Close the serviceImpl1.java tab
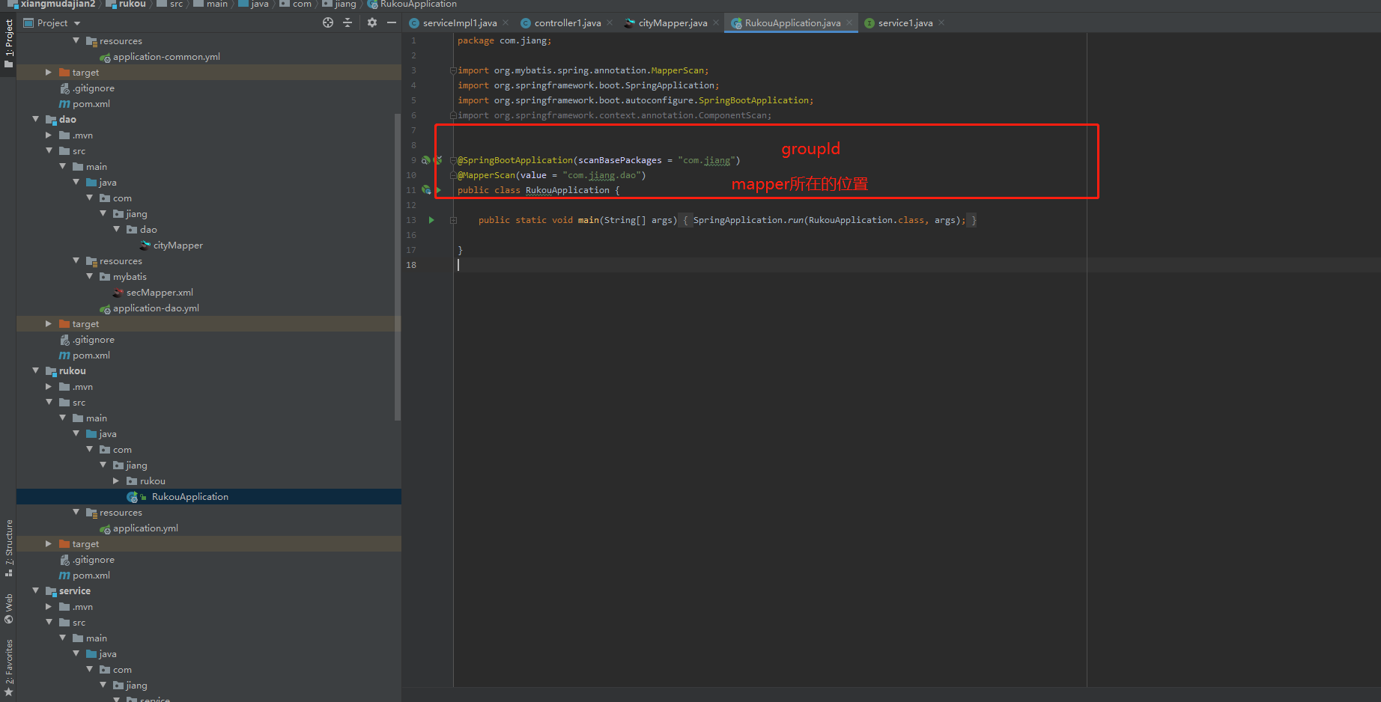The width and height of the screenshot is (1381, 702). 506,23
